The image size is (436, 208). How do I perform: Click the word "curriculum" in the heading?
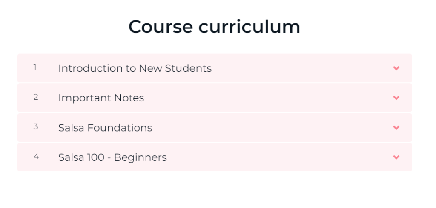[x=249, y=27]
